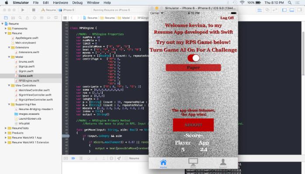Open the Wi-Fi status menu
This screenshot has width=305, height=174.
[242, 3]
